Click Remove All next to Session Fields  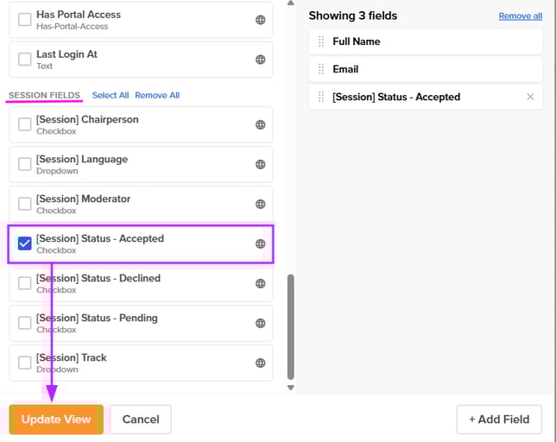pyautogui.click(x=157, y=95)
